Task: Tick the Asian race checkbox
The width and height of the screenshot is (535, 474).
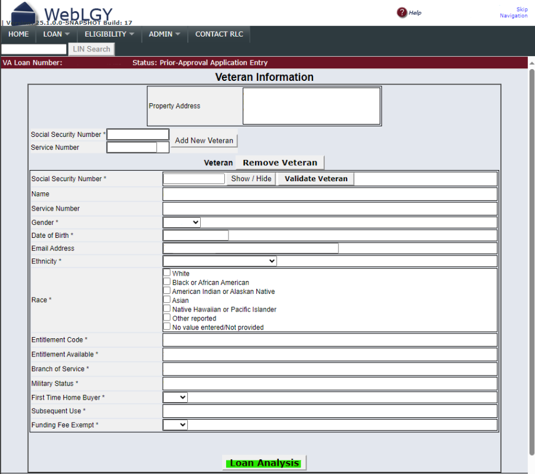Action: pyautogui.click(x=167, y=300)
